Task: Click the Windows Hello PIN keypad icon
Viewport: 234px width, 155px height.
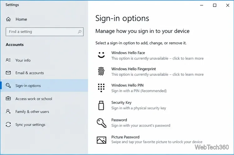Action: [101, 88]
